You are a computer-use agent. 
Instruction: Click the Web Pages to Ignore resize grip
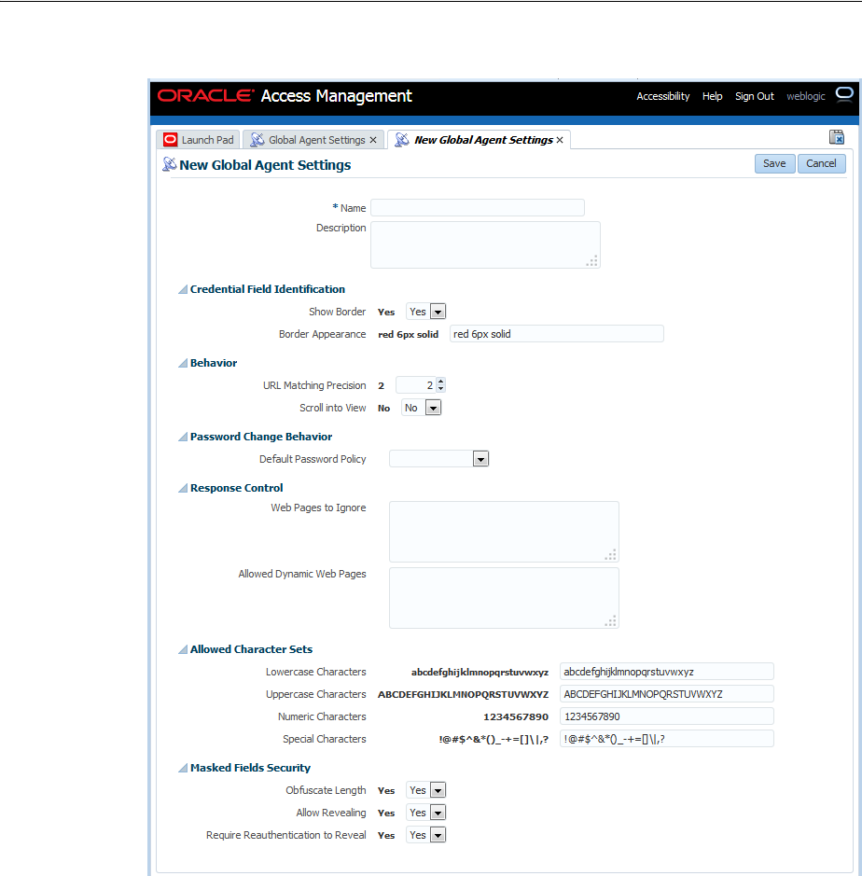(x=611, y=555)
